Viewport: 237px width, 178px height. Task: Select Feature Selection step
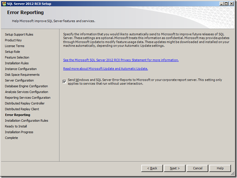[17, 57]
